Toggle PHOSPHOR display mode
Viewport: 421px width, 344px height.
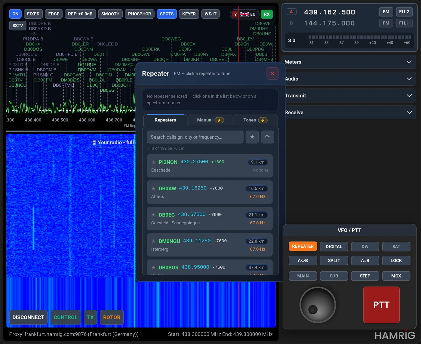140,14
